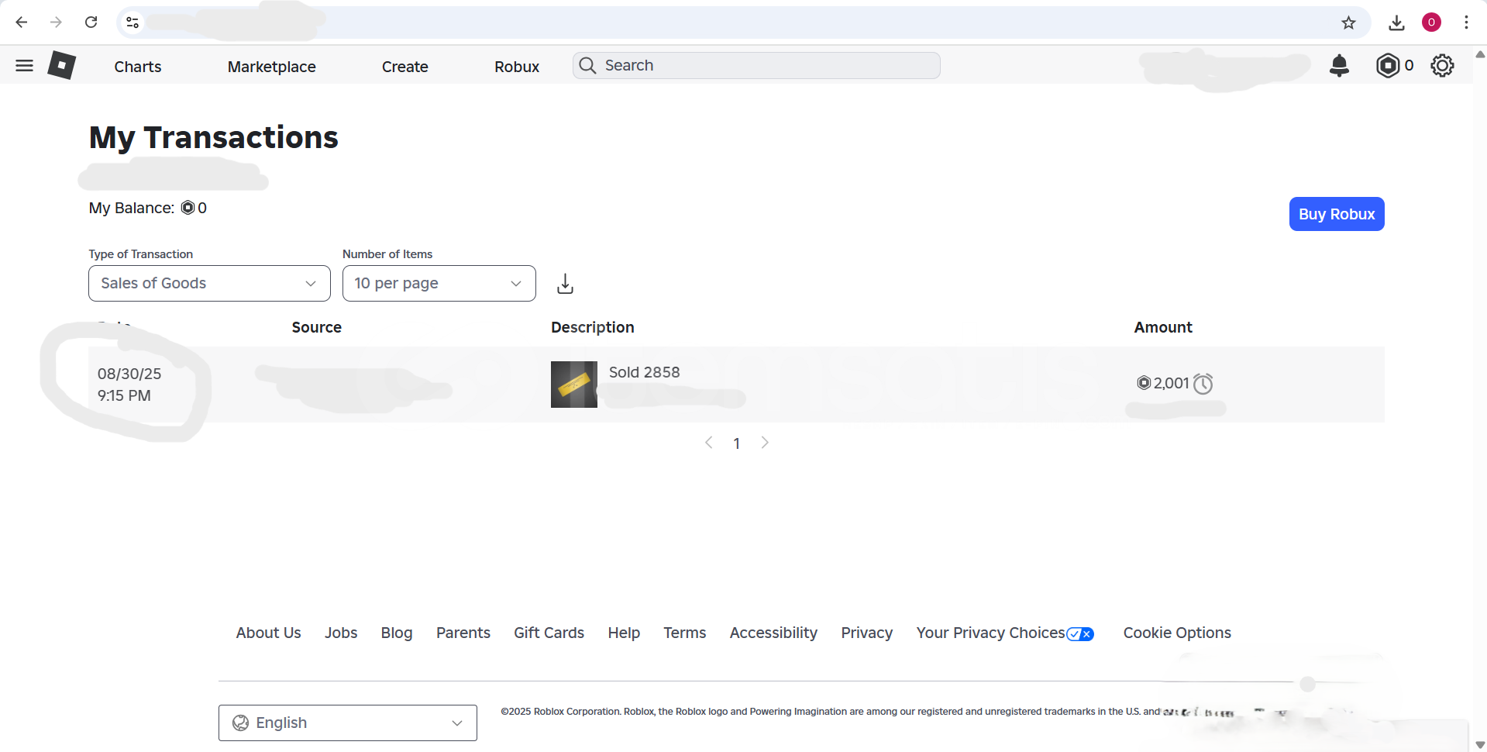Open Robux in navigation bar

click(517, 67)
